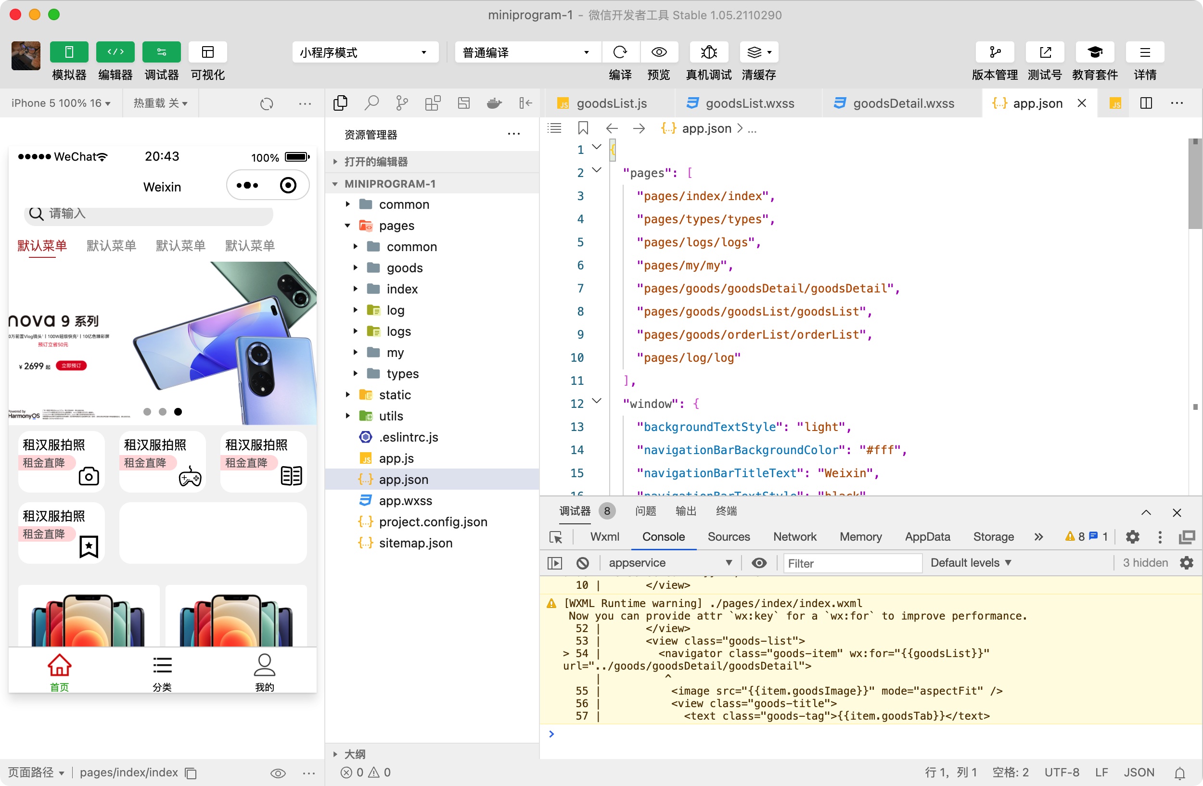The width and height of the screenshot is (1203, 786).
Task: Open the project.config.json file
Action: [433, 522]
